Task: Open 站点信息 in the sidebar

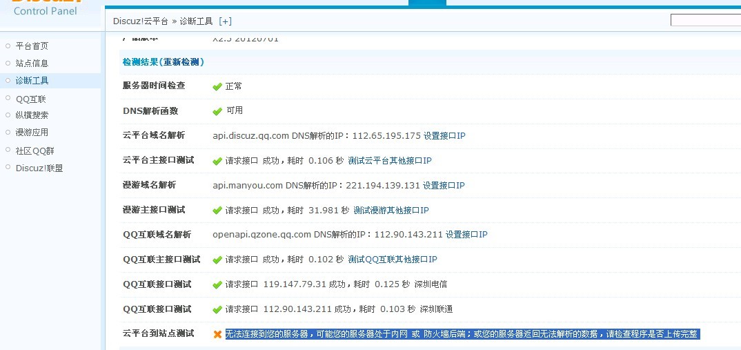Action: (32, 63)
